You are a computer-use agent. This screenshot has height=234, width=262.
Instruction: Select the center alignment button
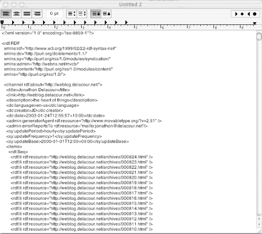click(x=17, y=14)
